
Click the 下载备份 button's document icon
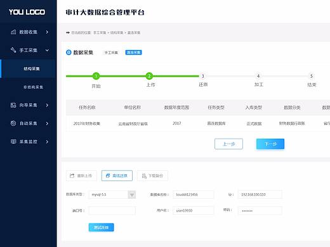144,176
